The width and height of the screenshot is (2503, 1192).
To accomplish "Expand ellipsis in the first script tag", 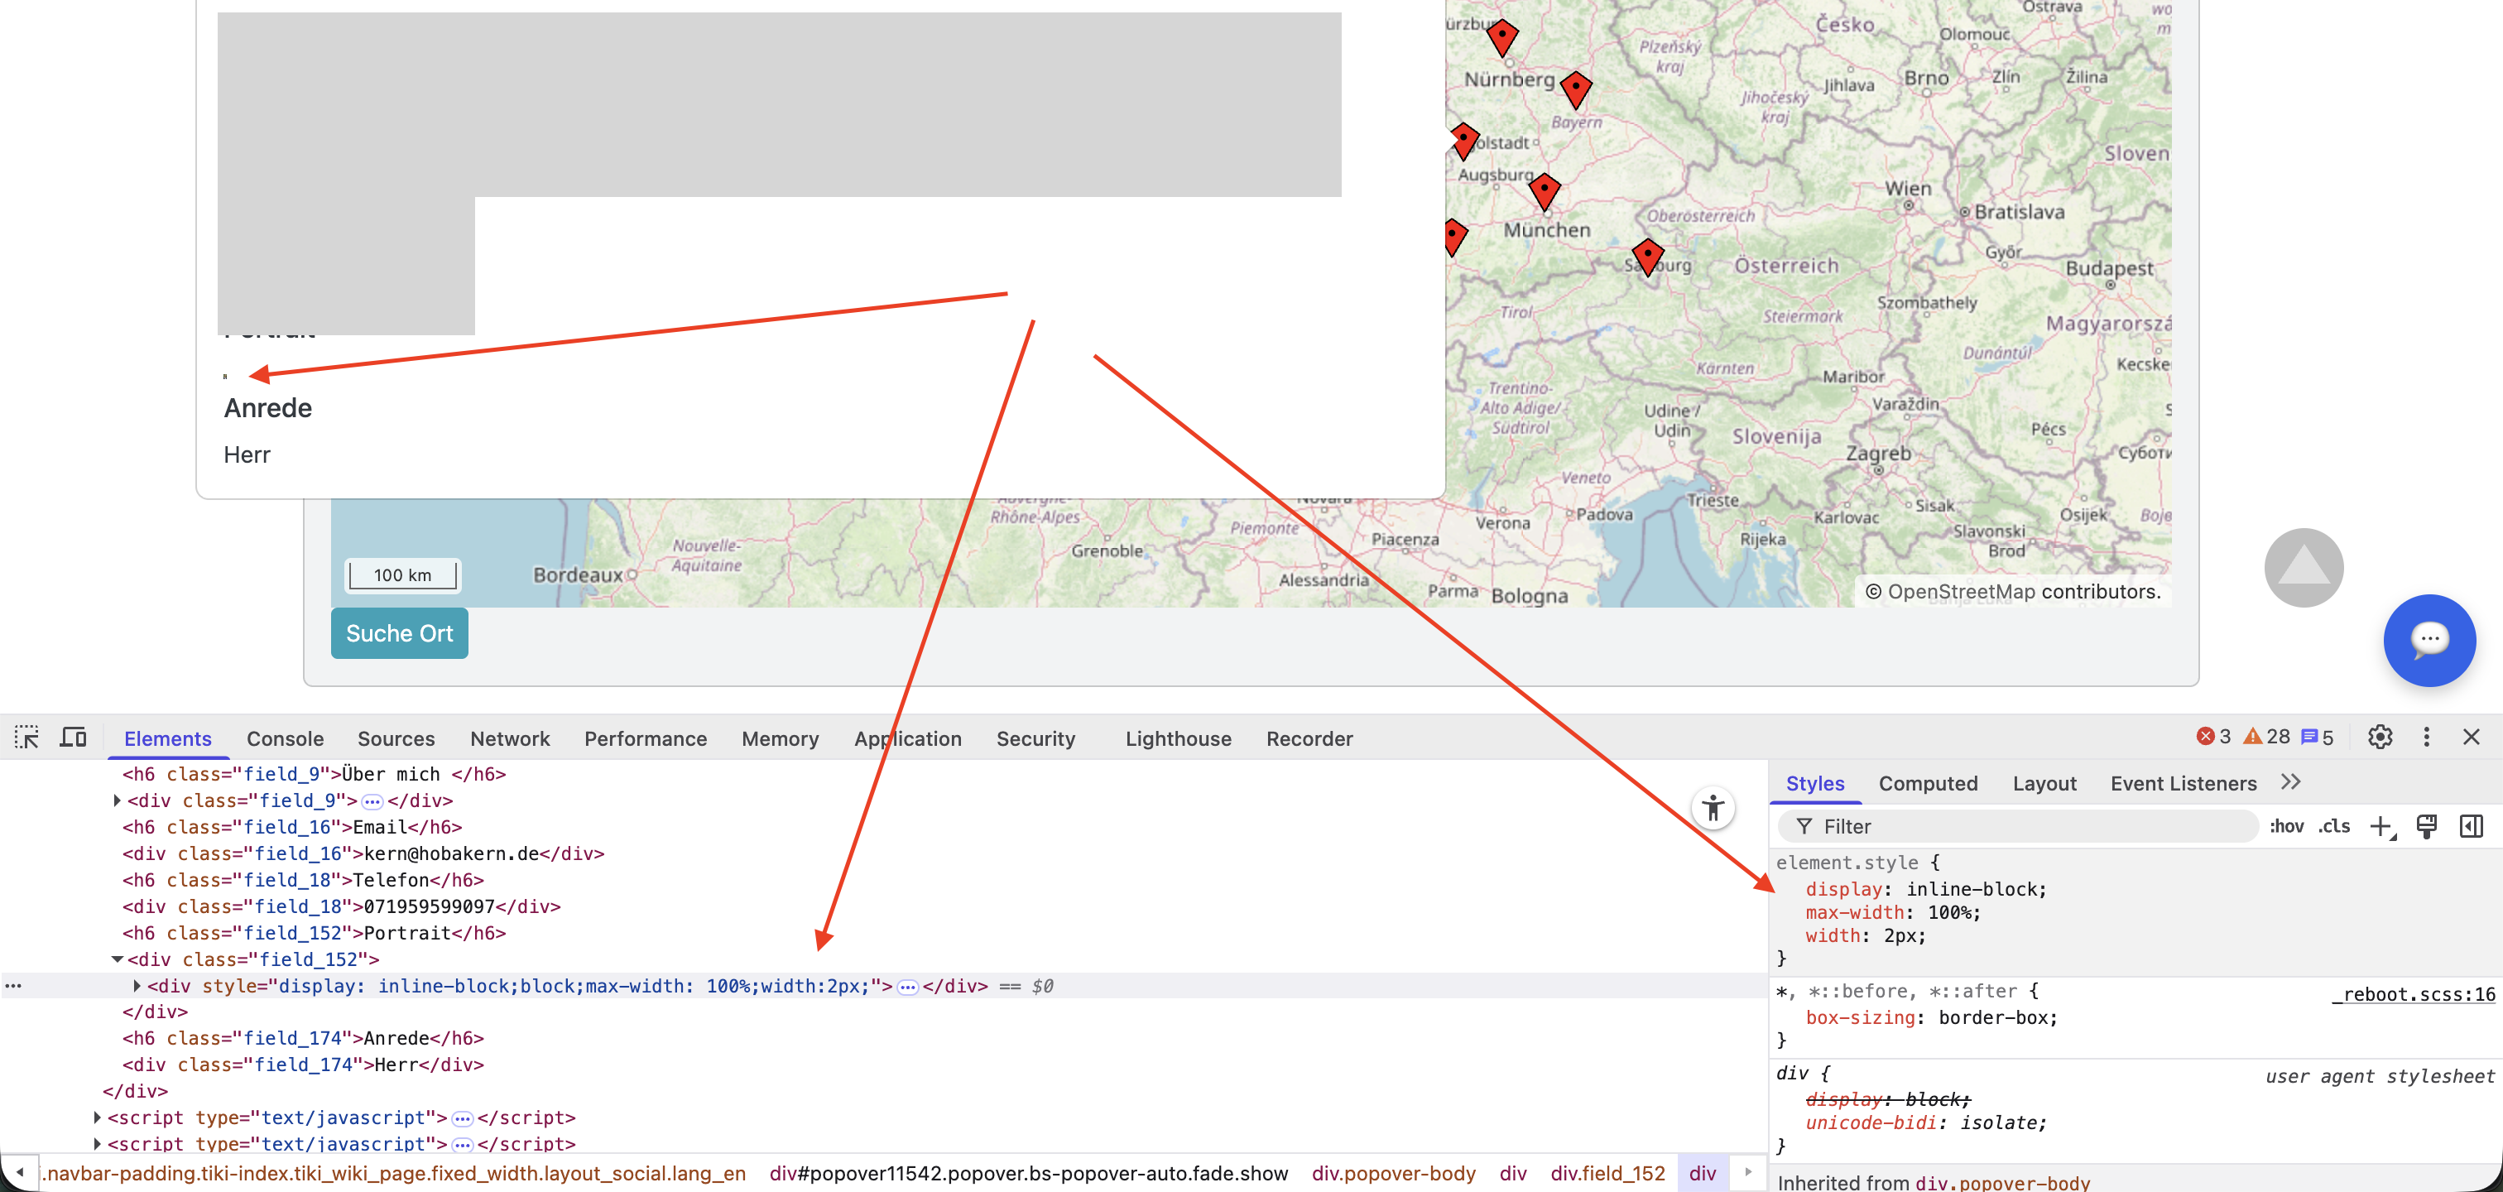I will 463,1119.
